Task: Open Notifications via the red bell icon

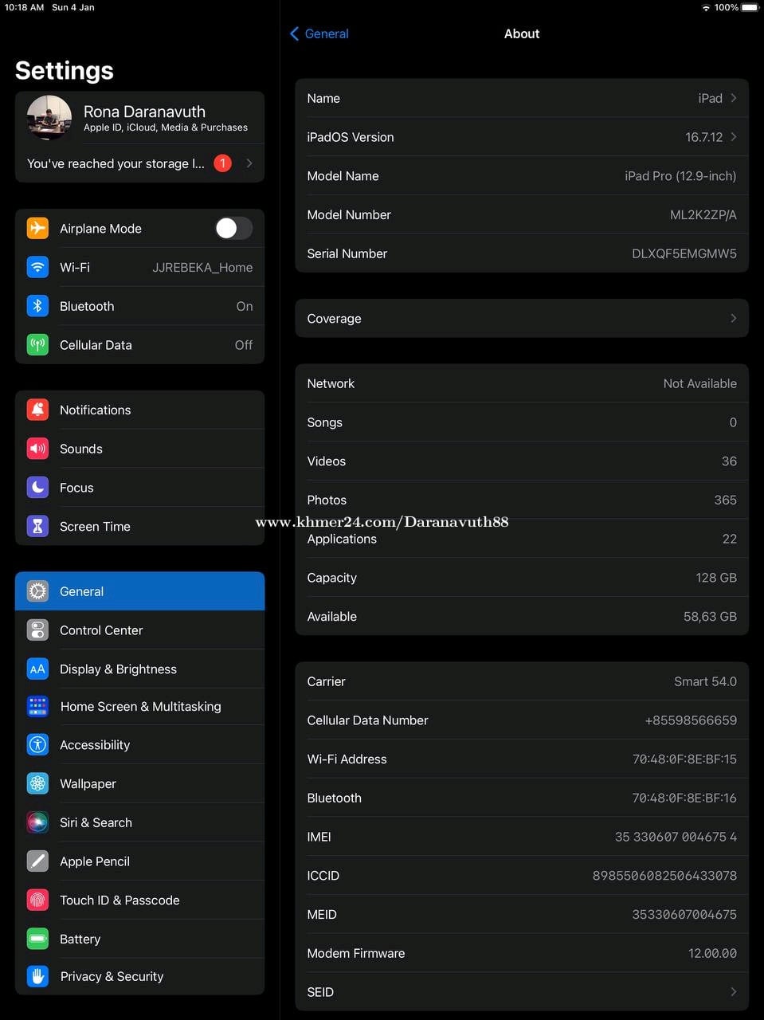Action: tap(37, 410)
